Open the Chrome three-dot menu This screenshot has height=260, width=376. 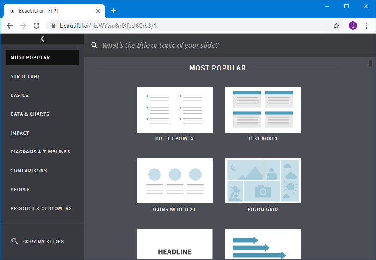366,26
